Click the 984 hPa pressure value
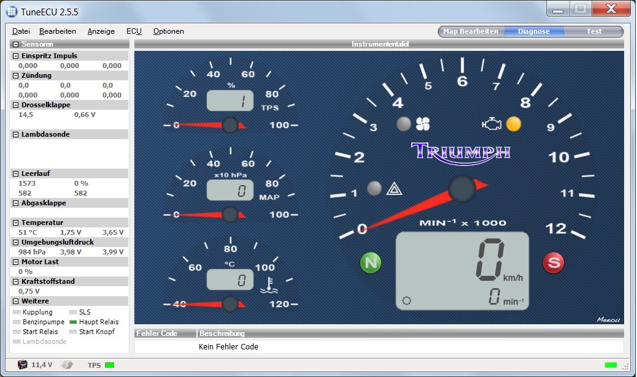Image resolution: width=637 pixels, height=377 pixels. pyautogui.click(x=32, y=252)
